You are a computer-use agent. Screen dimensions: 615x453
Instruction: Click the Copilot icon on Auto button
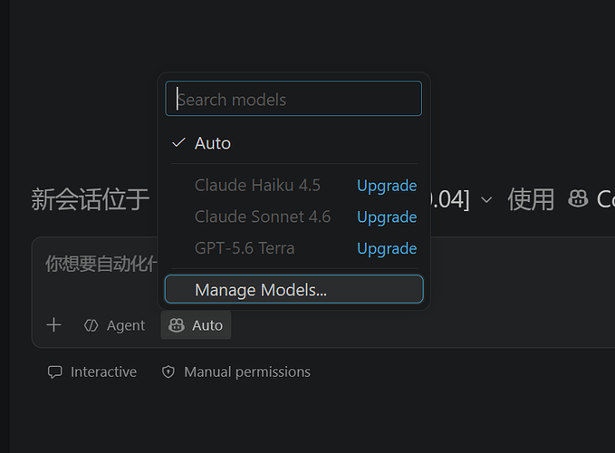(176, 325)
